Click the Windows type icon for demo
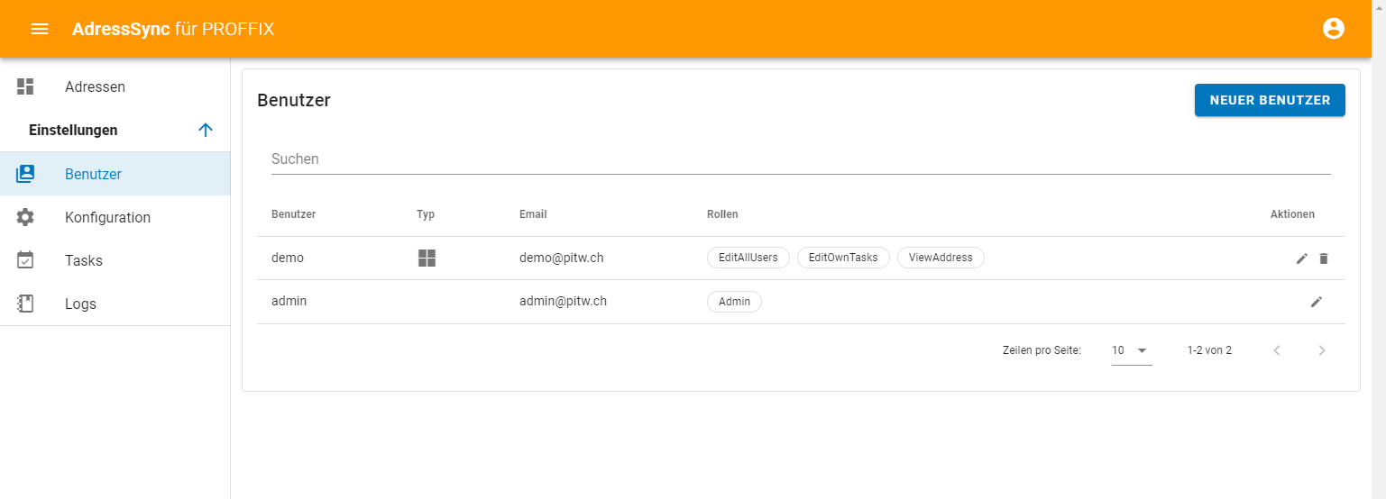Viewport: 1386px width, 499px height. (427, 259)
